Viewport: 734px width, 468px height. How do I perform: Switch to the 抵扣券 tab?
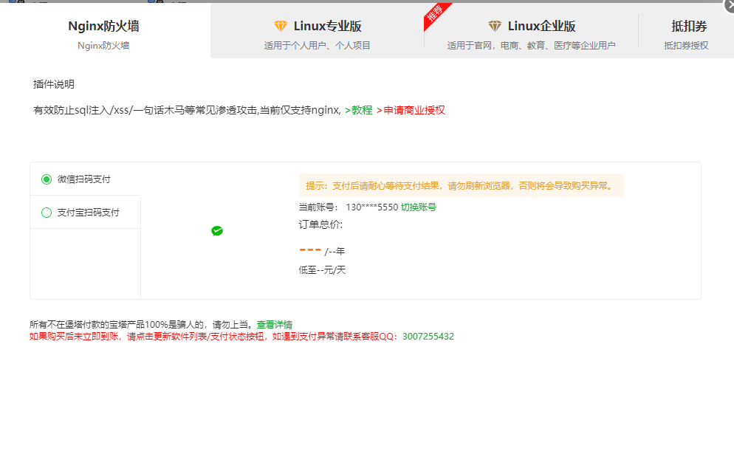686,31
